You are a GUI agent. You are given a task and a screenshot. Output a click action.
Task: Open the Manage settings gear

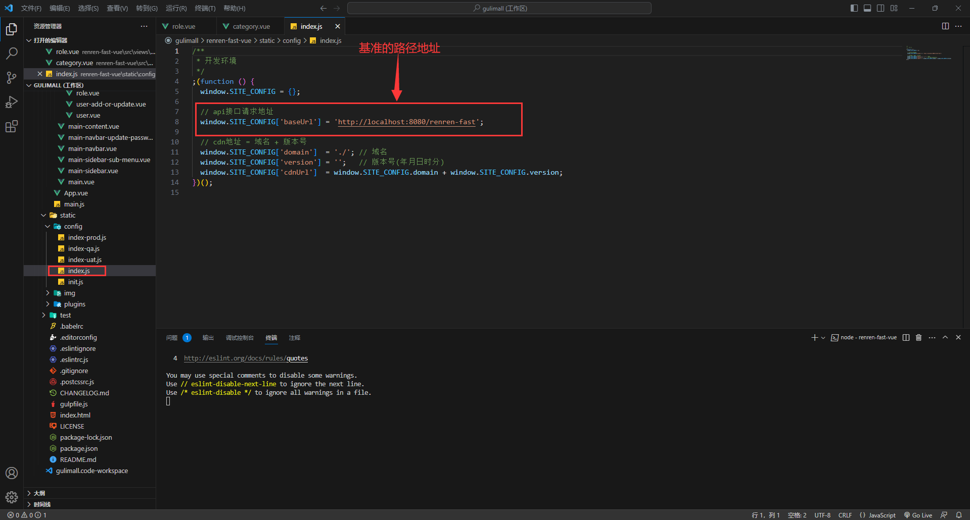(x=12, y=497)
